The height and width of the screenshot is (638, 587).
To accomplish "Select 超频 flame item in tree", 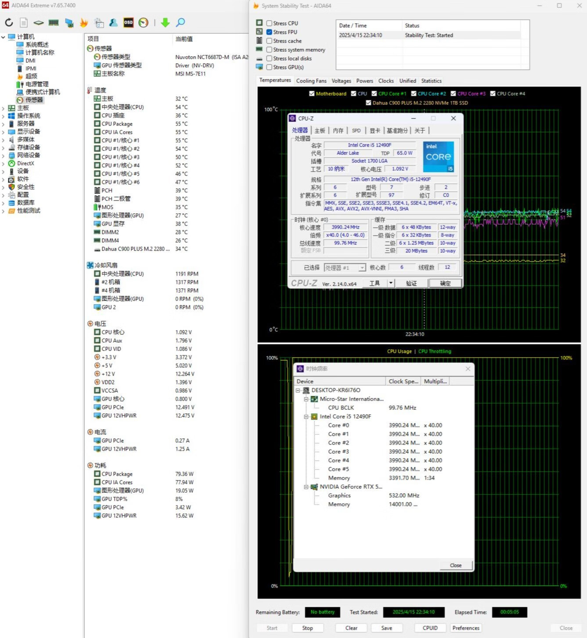I will point(31,76).
